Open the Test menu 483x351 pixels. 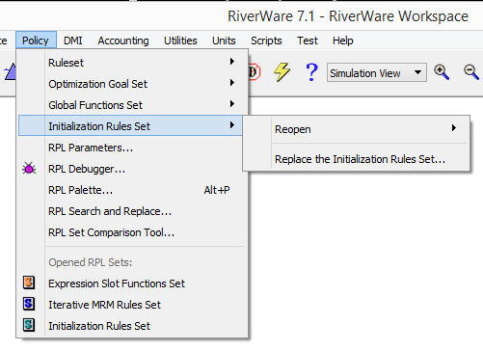[308, 40]
